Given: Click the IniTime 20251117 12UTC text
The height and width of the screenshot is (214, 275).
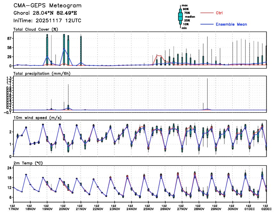Looking at the screenshot, I should [47, 20].
